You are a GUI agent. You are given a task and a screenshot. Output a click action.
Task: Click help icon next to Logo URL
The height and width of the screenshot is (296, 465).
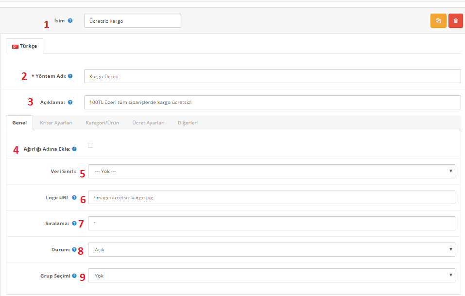pyautogui.click(x=74, y=197)
